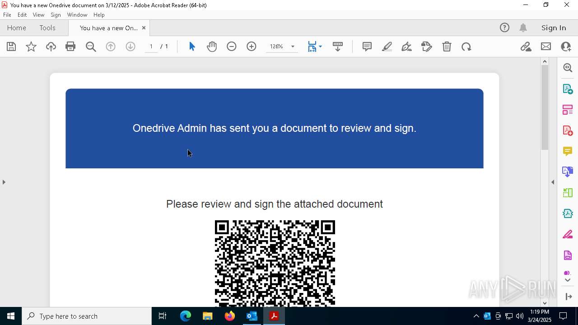Click the vertical scrollbar thumb
The width and height of the screenshot is (578, 325).
[x=545, y=107]
